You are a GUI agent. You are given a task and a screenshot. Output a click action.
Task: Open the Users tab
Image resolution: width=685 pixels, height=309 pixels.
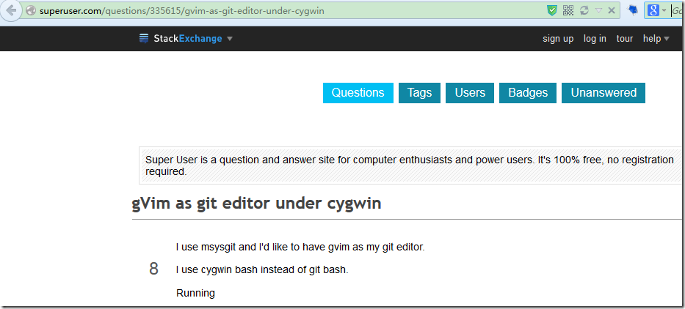(470, 93)
